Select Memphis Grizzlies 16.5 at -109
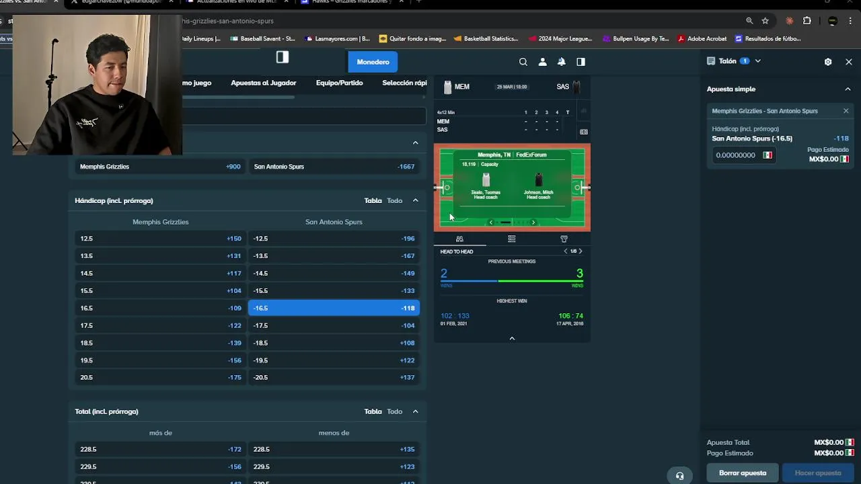Viewport: 861px width, 484px height. point(161,308)
